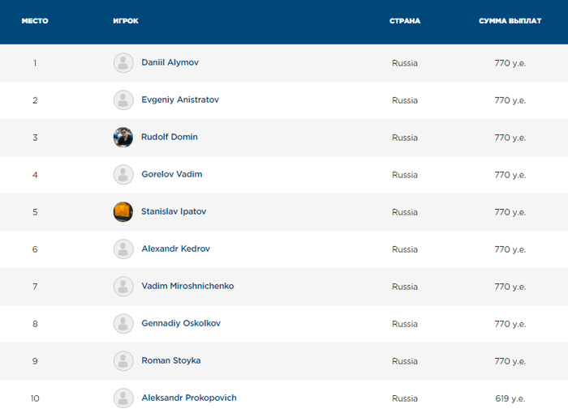Click place number 10 cell

[x=35, y=398]
